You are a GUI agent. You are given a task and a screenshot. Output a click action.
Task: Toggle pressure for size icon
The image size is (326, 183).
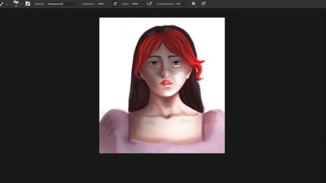coord(203,4)
